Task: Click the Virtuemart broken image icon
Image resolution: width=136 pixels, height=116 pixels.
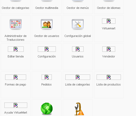Action: point(109,21)
